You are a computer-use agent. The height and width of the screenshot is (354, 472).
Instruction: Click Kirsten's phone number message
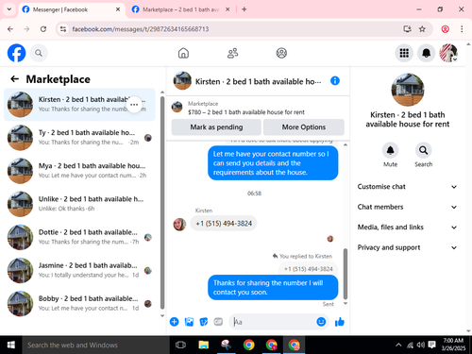[224, 224]
